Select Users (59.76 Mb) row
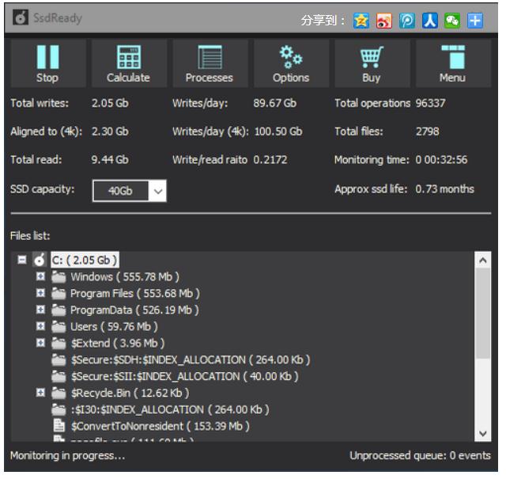The width and height of the screenshot is (506, 479). click(x=114, y=327)
